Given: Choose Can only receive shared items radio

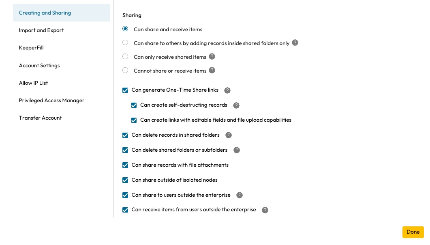Looking at the screenshot, I should point(125,56).
